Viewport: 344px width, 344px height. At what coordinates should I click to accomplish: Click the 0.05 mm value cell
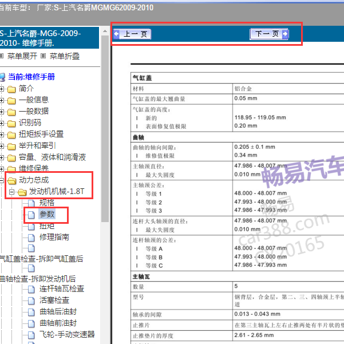(288, 98)
